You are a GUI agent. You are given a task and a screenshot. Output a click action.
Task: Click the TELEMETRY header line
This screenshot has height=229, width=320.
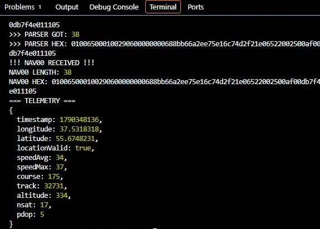pos(42,101)
